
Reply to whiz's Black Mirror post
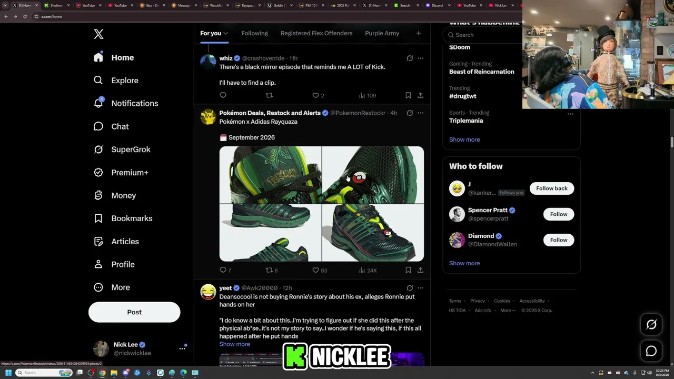point(223,95)
